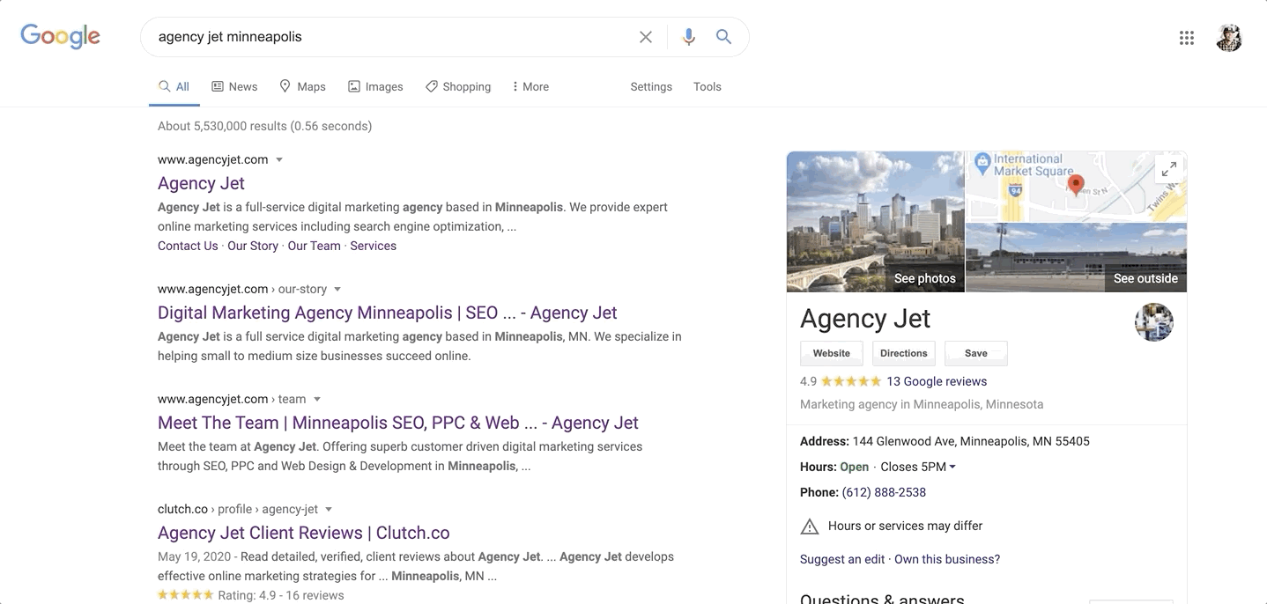Open Agency Jet Client Reviews Clutch.co result
This screenshot has height=604, width=1267.
pos(304,533)
